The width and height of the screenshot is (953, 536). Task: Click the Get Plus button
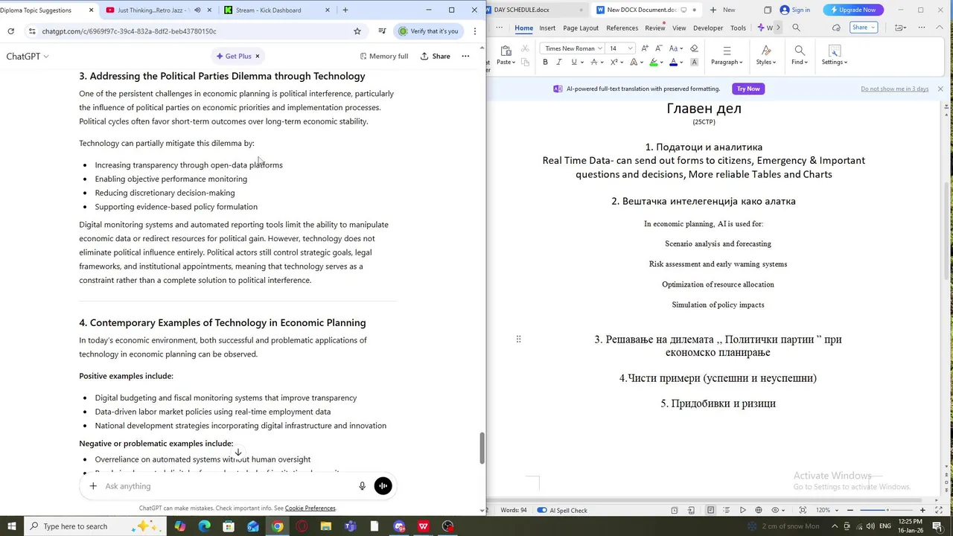click(238, 56)
